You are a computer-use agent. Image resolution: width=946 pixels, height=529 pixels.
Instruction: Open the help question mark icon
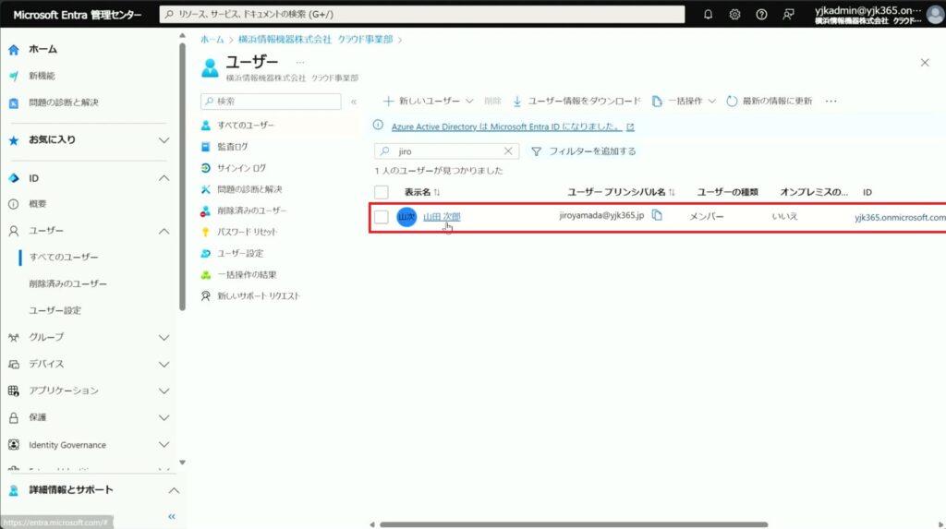pos(761,14)
